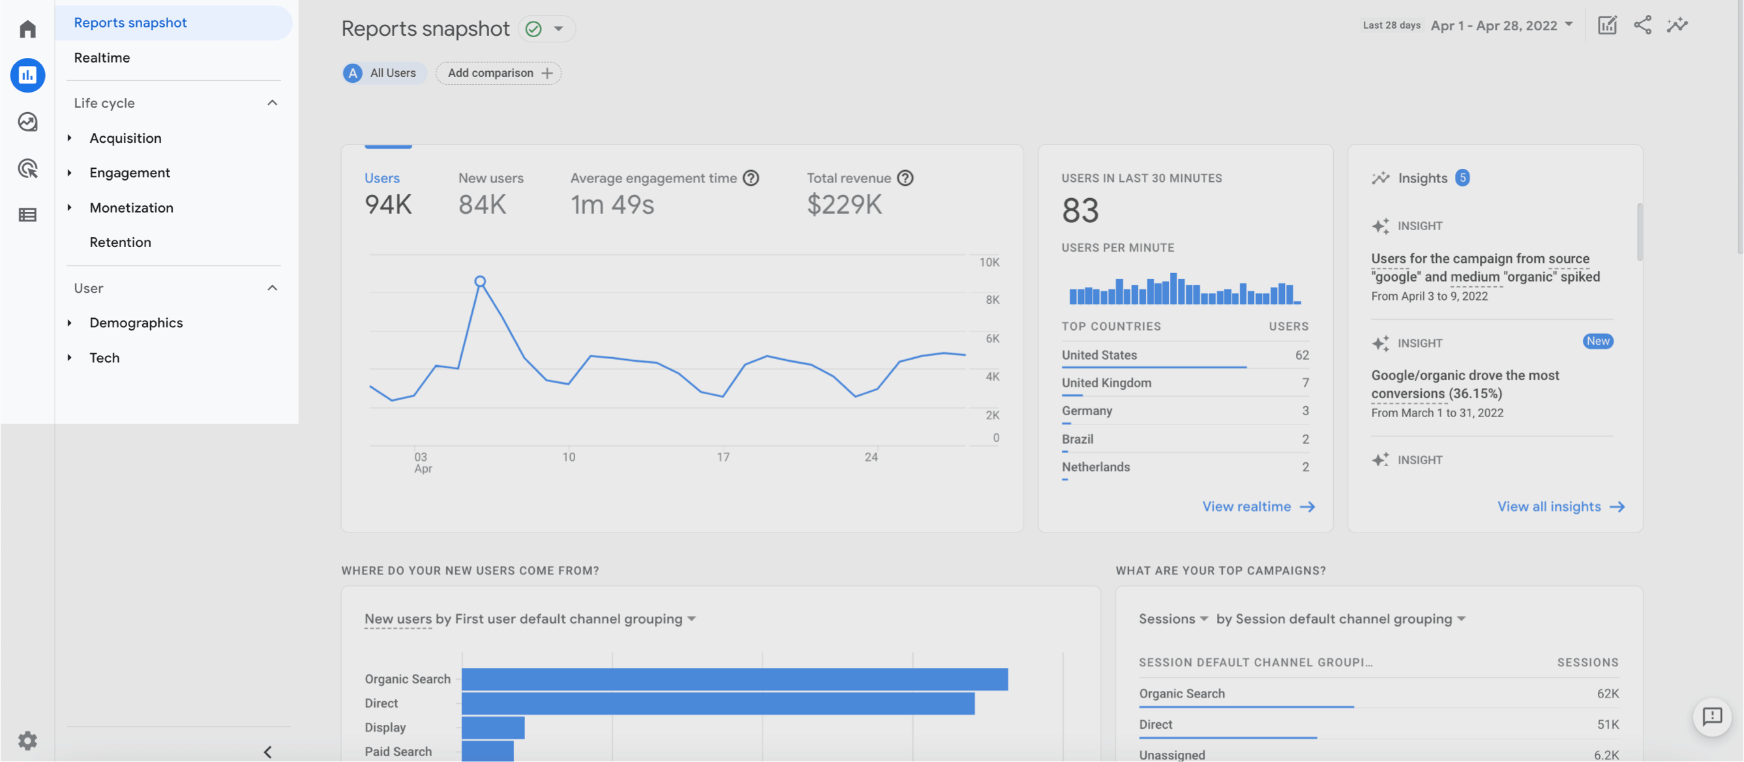Open the Explore section icon
The width and height of the screenshot is (1744, 762).
[x=27, y=123]
